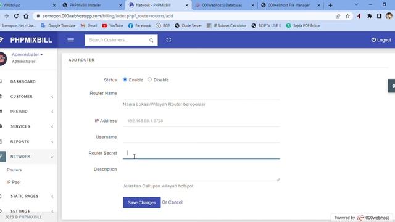Image resolution: width=395 pixels, height=222 pixels.
Task: Click the Logout power icon
Action: pos(373,39)
